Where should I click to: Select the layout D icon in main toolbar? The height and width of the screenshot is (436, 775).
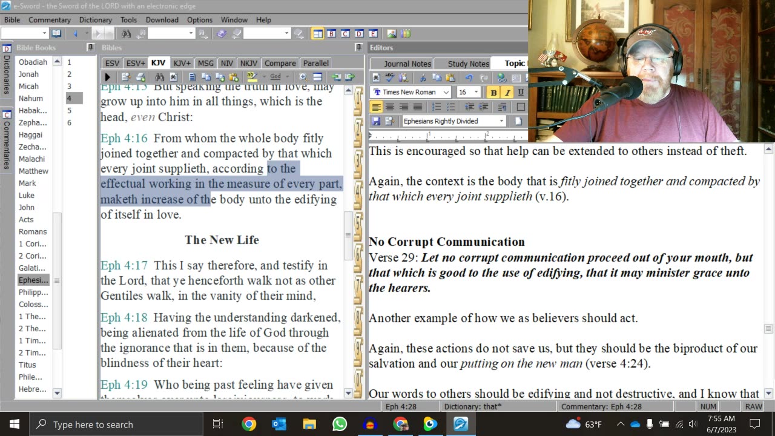click(x=359, y=34)
